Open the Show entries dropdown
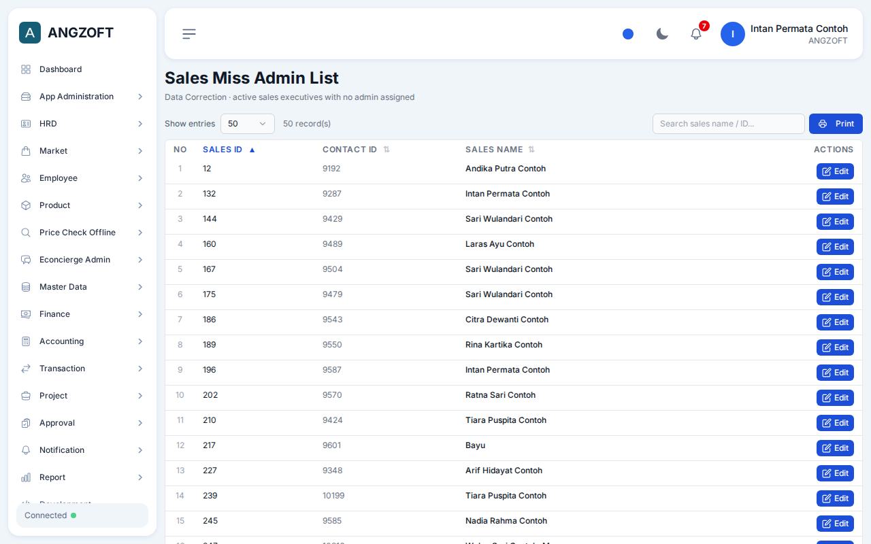 [x=248, y=124]
